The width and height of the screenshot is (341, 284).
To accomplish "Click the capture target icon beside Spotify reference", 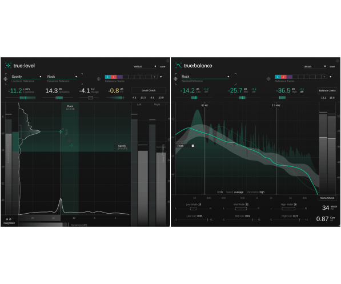I will pos(6,79).
